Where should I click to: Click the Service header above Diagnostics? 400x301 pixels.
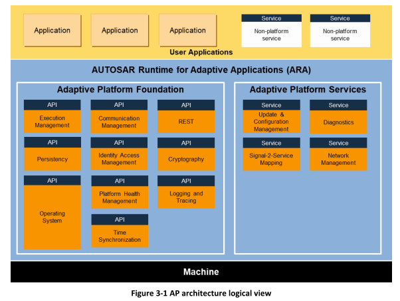[x=338, y=105]
